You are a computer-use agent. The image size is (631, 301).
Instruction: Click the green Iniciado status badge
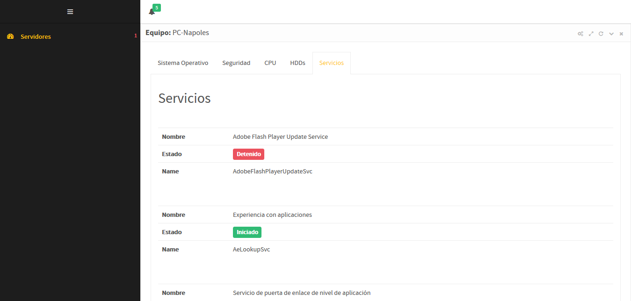[x=247, y=232]
